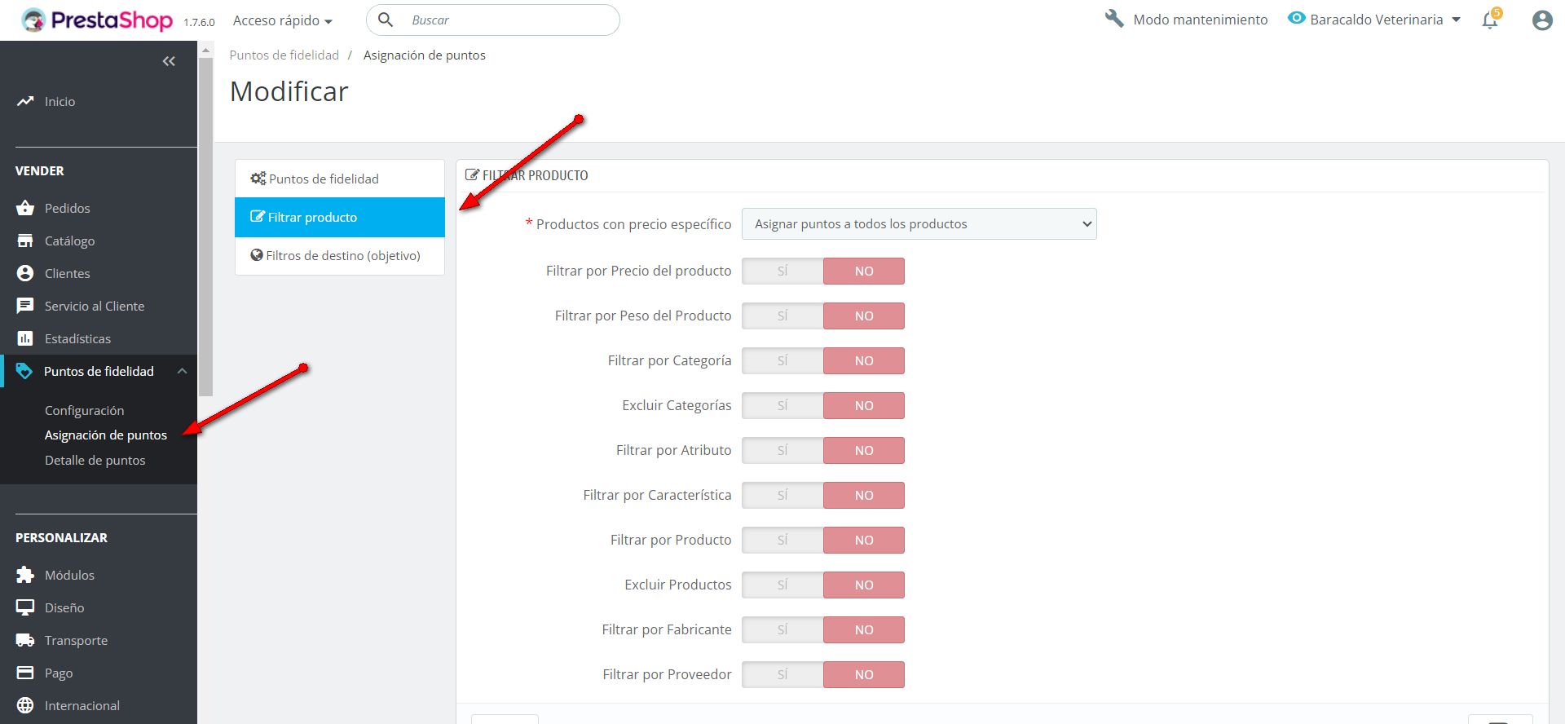This screenshot has width=1565, height=724.
Task: Open Productos con precio específico dropdown
Action: click(919, 224)
